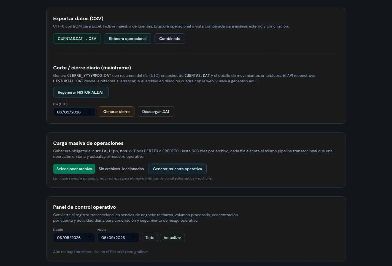The image size is (392, 266).
Task: Click the 'Sin archivos…leccionados' file status text
Action: (121, 169)
